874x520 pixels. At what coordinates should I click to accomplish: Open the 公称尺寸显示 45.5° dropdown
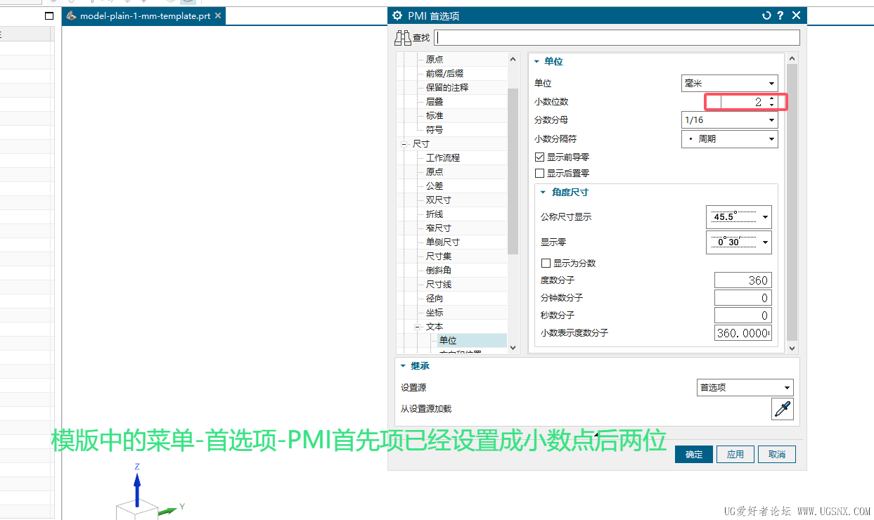(x=738, y=217)
